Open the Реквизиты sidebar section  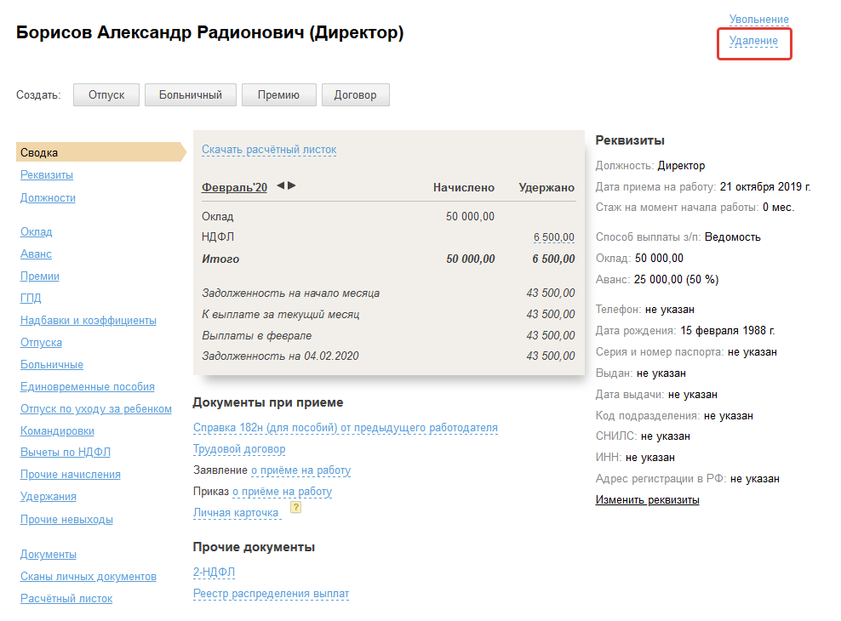point(47,175)
